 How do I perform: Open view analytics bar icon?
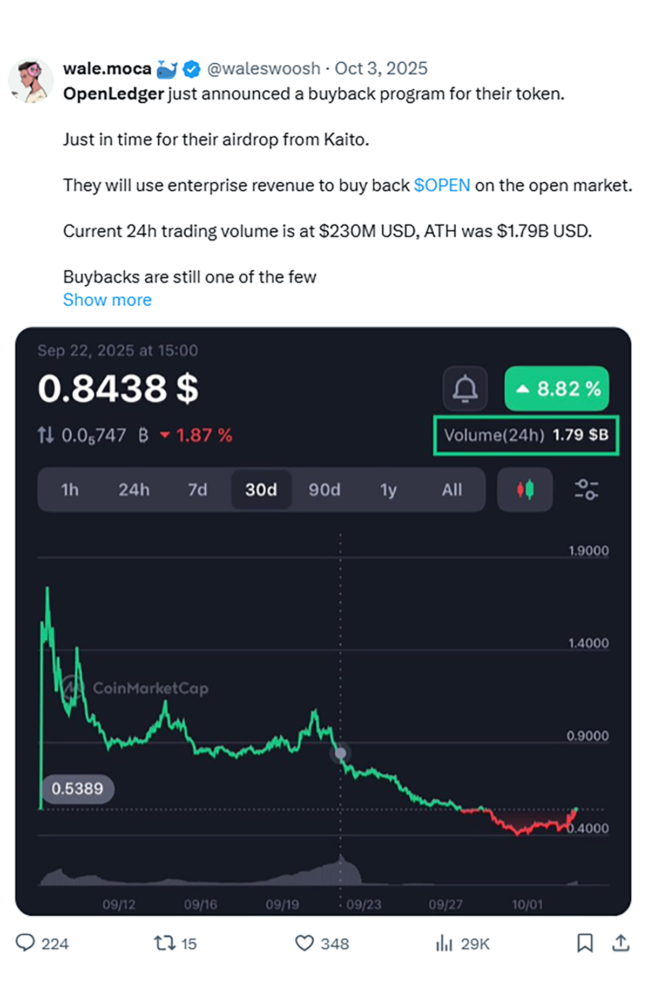pos(444,943)
